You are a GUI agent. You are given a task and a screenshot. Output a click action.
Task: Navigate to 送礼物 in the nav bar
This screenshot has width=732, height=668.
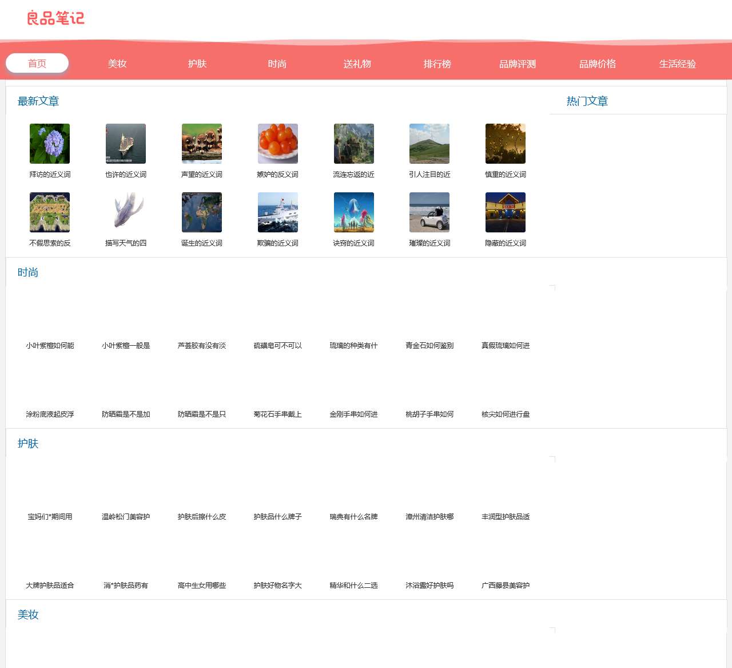coord(357,64)
